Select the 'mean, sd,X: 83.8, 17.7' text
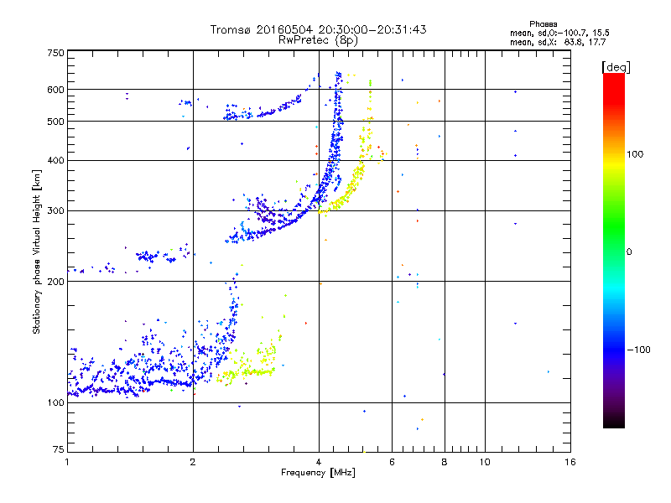Screen dimensions: 671x503 pos(558,42)
